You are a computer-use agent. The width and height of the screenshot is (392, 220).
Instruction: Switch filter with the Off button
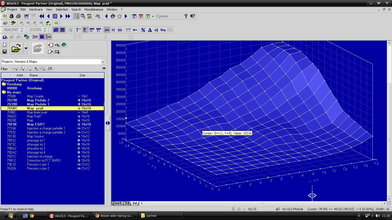pos(50,68)
